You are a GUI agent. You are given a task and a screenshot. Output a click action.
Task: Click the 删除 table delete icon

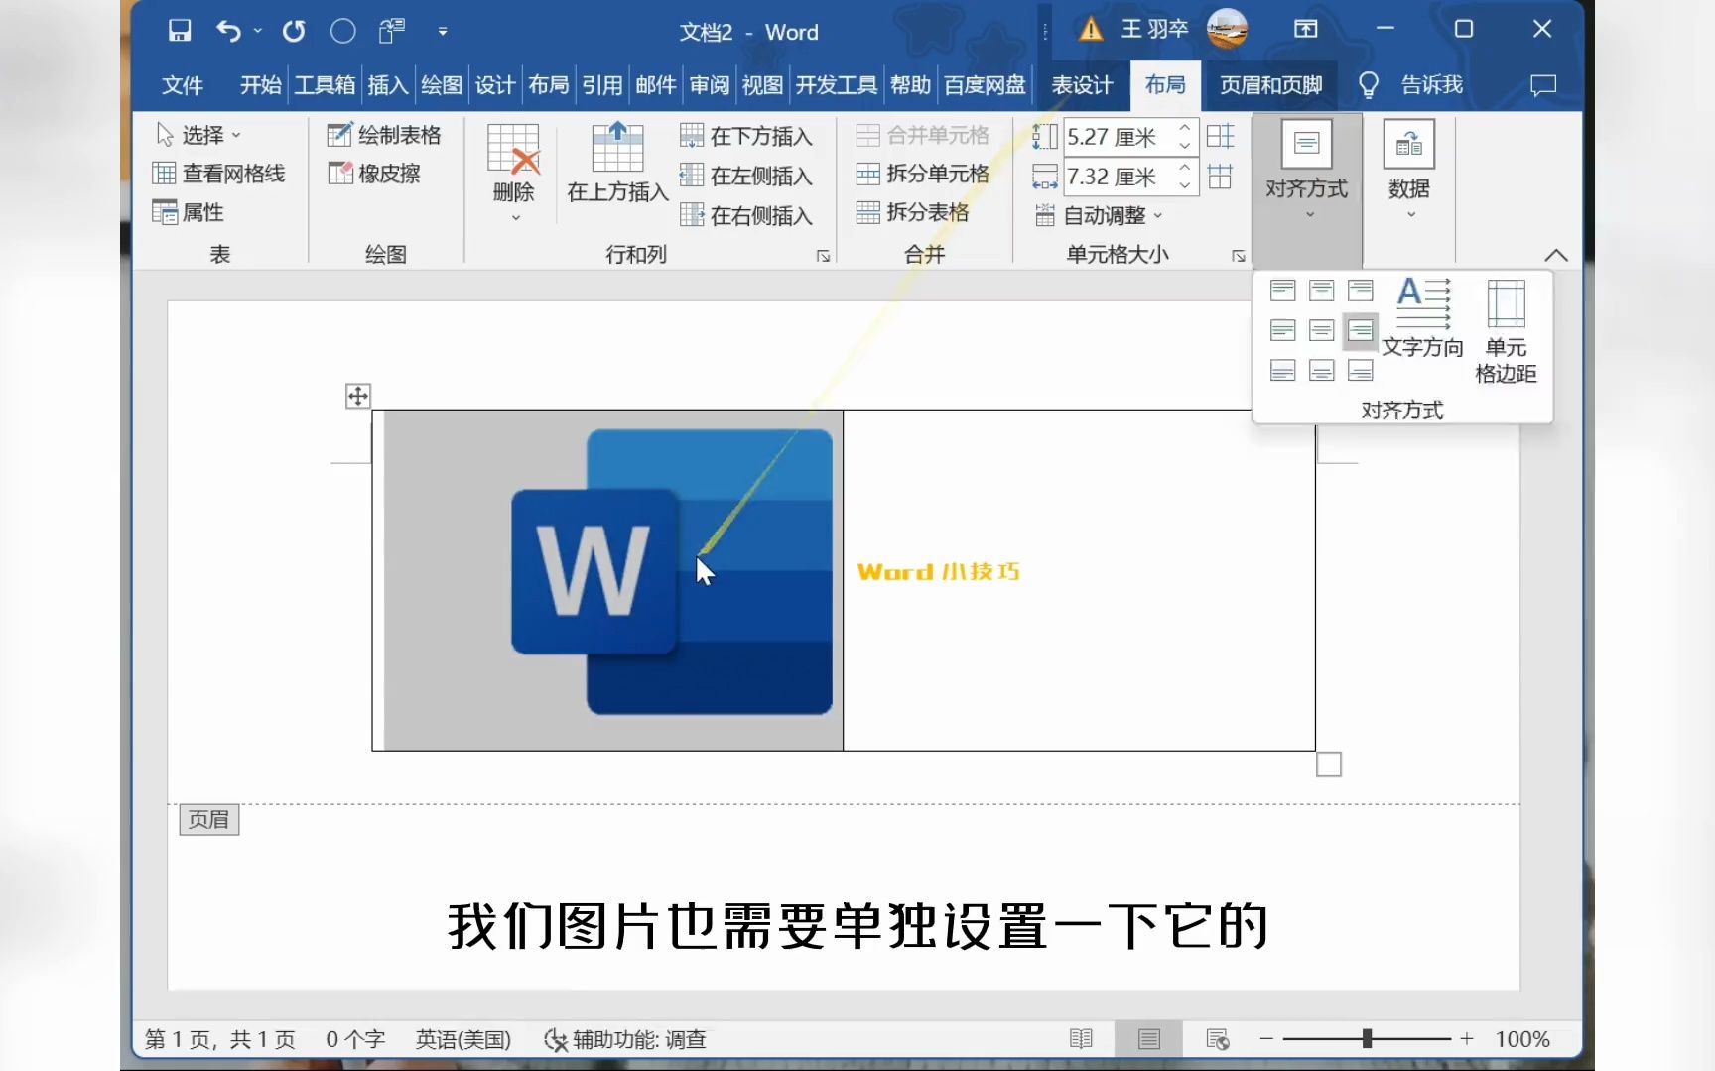(x=513, y=151)
